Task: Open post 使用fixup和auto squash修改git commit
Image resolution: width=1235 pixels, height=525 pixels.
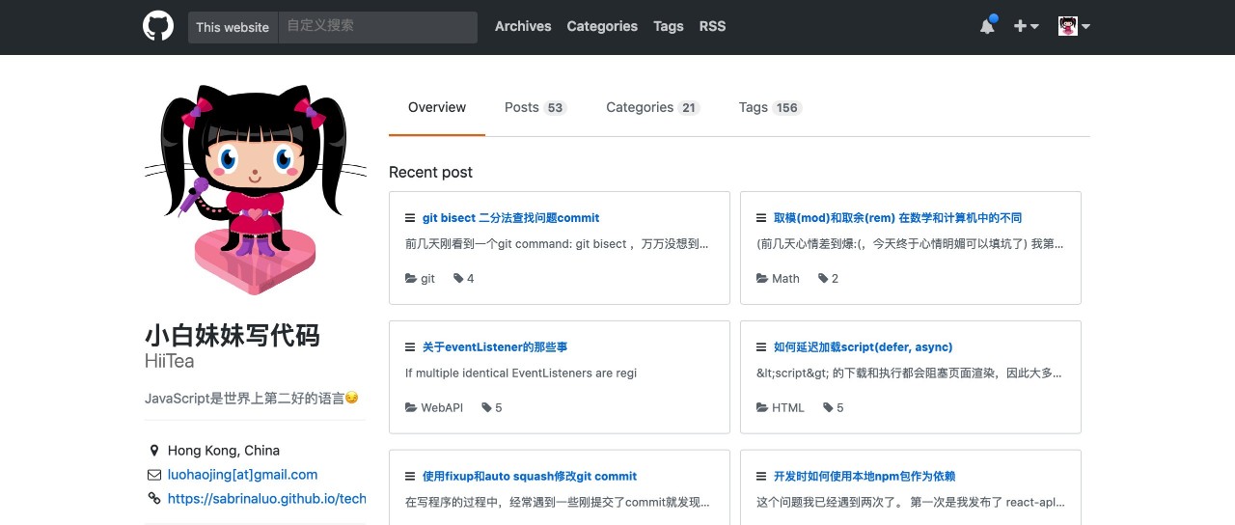Action: coord(530,477)
